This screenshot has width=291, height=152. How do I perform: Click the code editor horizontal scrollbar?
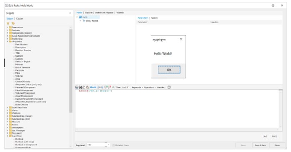[x=177, y=130]
